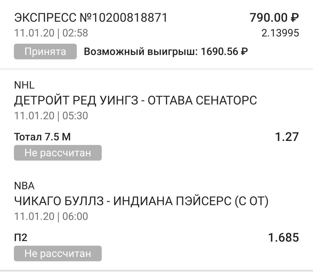Viewport: 313px width, 272px height.
Task: Click the total odds 2.13995
Action: [x=280, y=33]
